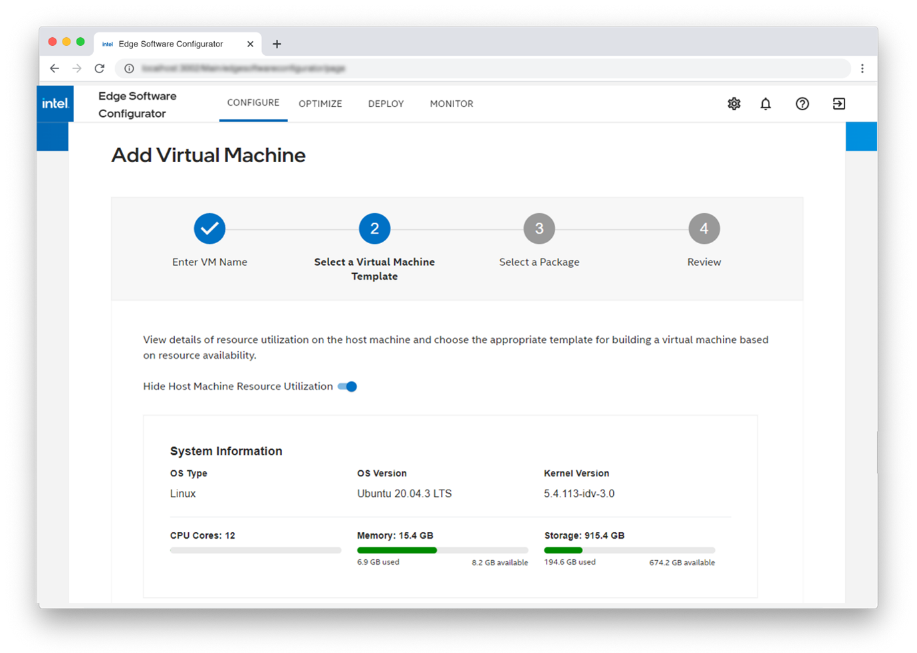Click the forward navigation arrow
Viewport: 917px width, 653px height.
click(x=76, y=68)
